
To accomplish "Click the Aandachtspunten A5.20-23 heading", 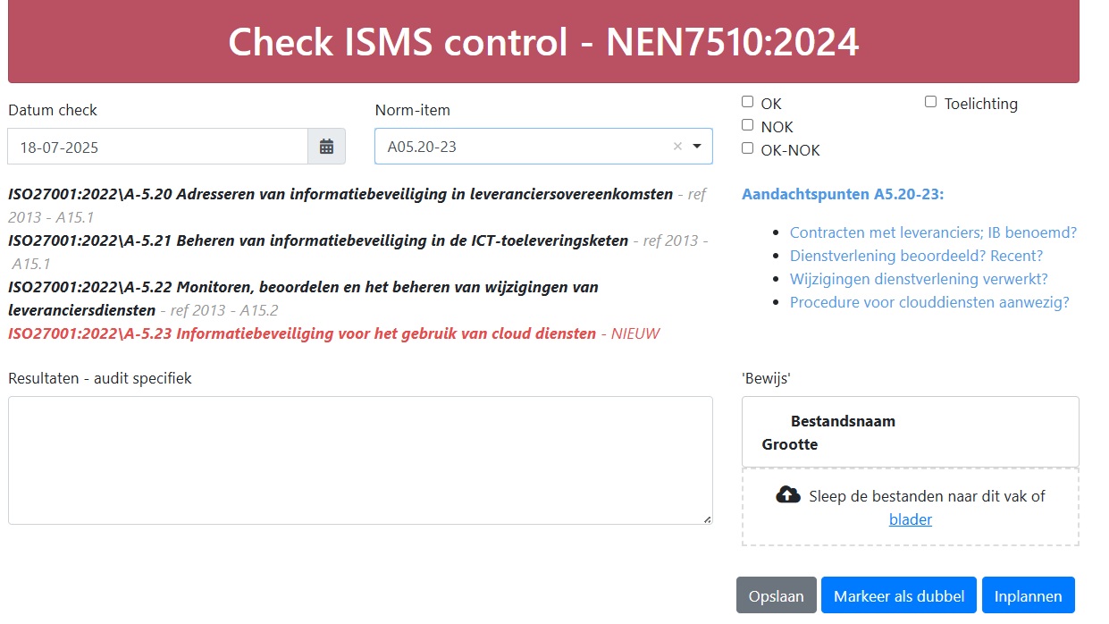I will [843, 194].
